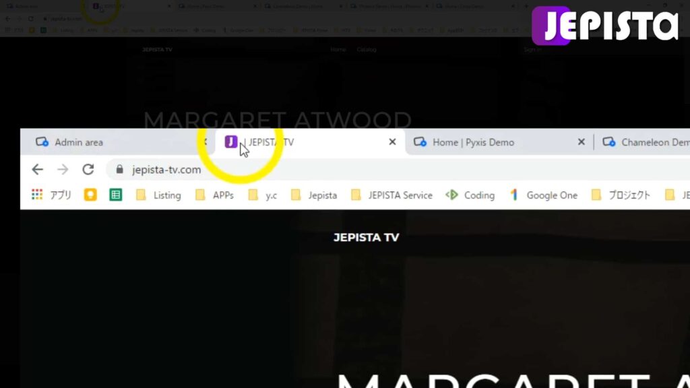690x388 pixels.
Task: Select the JEPISTA TV browser tab
Action: click(x=309, y=142)
